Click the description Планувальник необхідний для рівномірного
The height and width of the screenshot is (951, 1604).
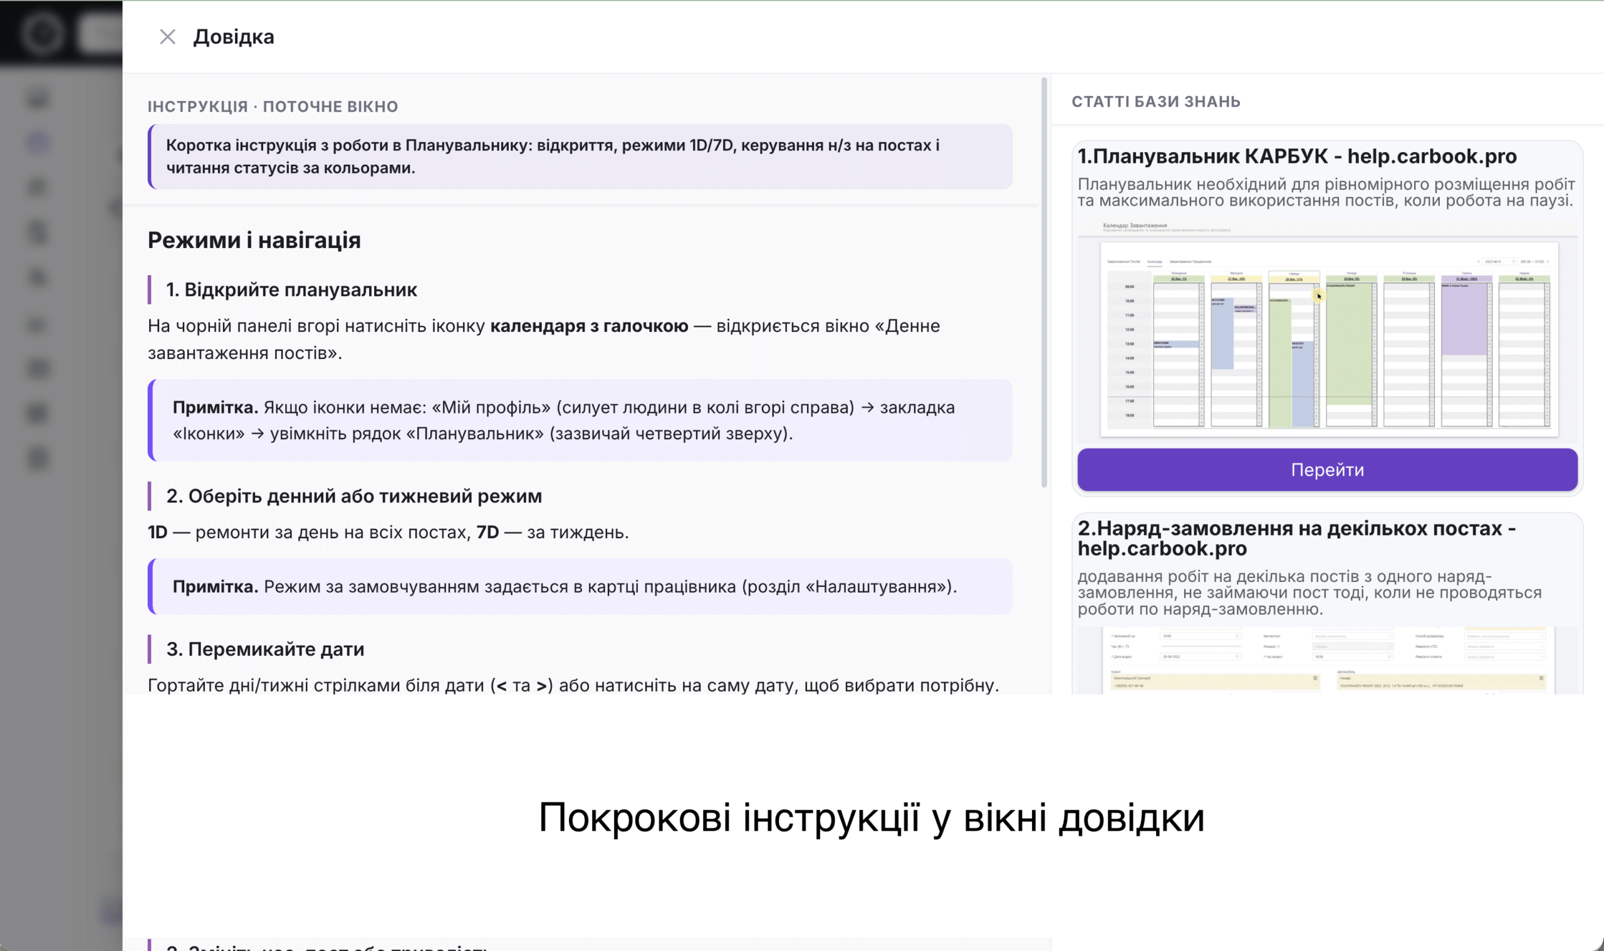pyautogui.click(x=1326, y=192)
